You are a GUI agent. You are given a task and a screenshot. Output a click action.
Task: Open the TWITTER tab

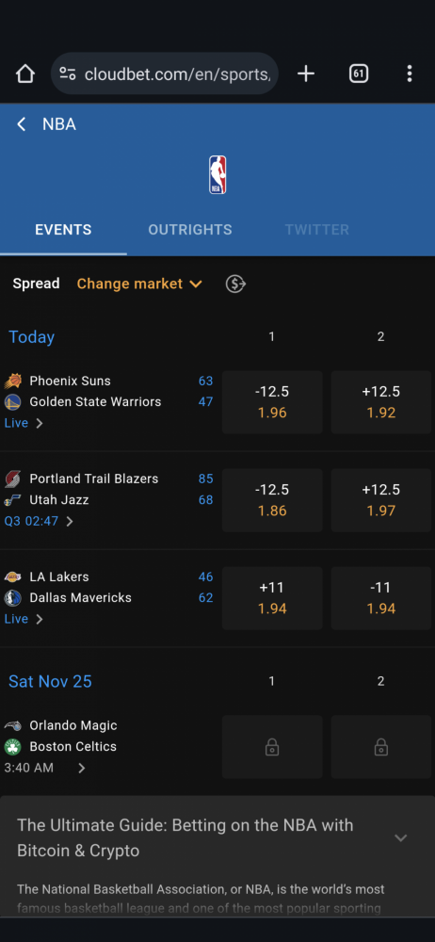point(317,230)
